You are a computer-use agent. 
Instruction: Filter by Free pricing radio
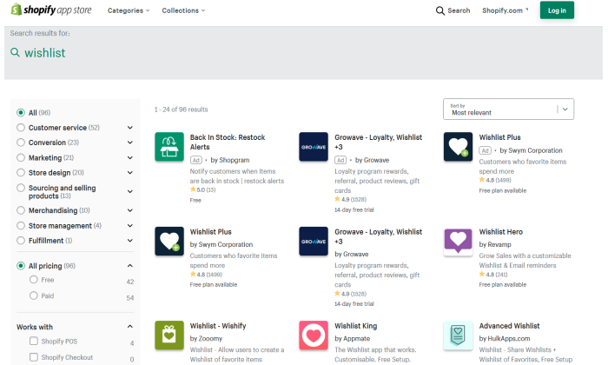34,280
